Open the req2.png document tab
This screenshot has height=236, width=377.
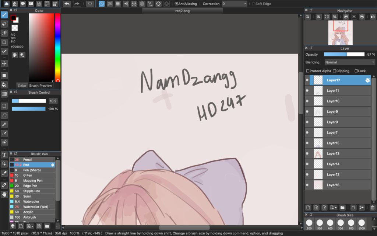click(182, 11)
